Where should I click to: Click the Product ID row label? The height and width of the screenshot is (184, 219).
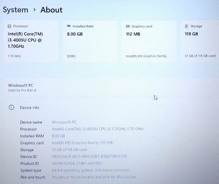[x=29, y=163]
